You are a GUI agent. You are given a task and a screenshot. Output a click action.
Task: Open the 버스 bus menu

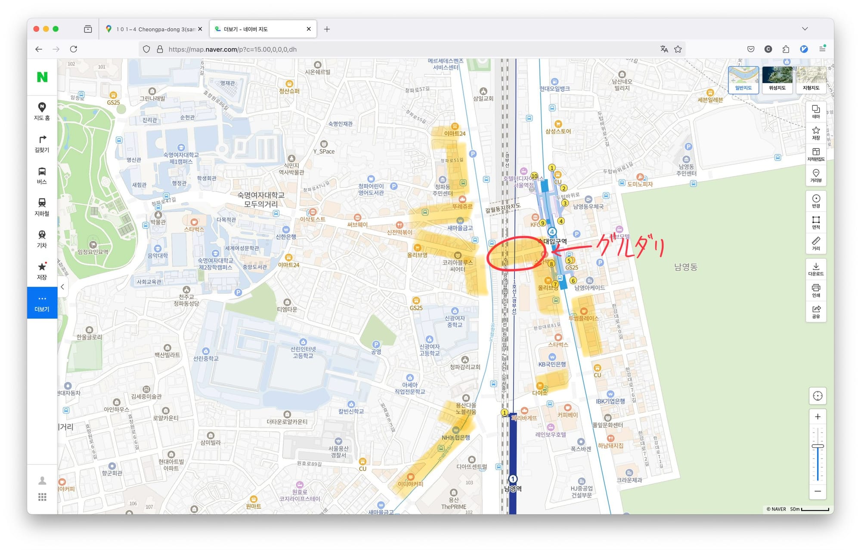click(42, 175)
